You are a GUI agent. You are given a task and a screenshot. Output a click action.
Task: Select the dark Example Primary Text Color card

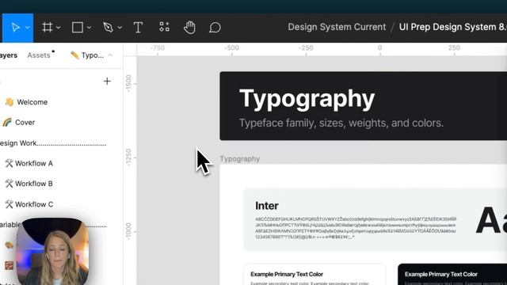(x=452, y=275)
